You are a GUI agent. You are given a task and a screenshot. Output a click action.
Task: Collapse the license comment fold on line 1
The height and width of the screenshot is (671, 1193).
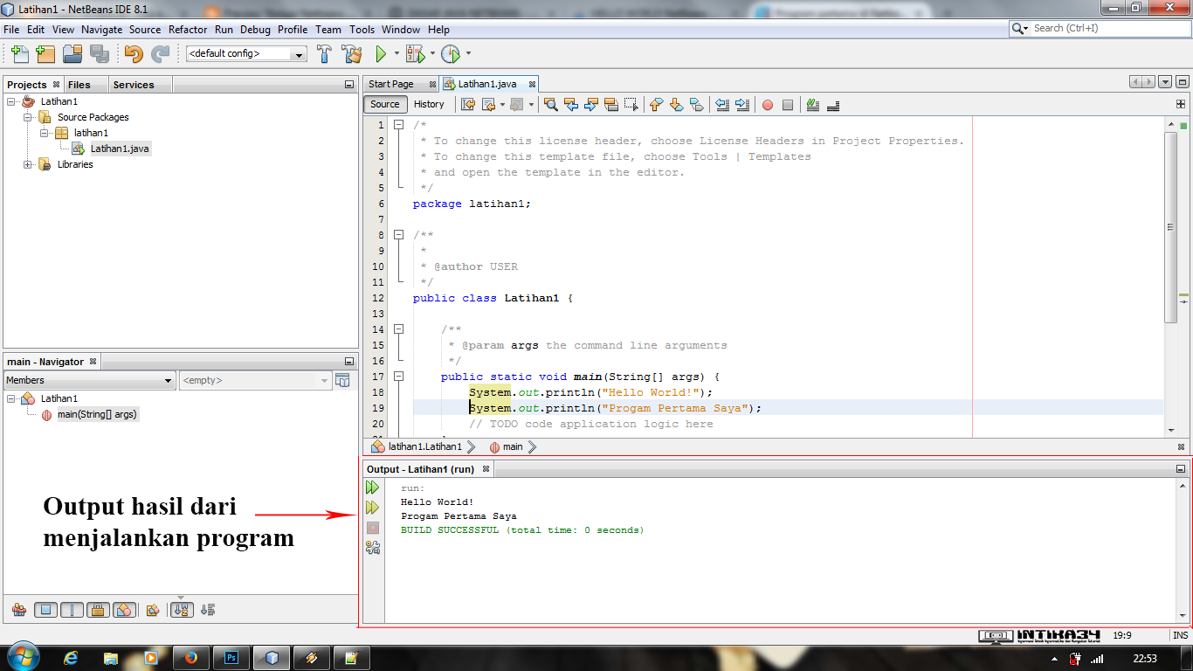pos(399,125)
